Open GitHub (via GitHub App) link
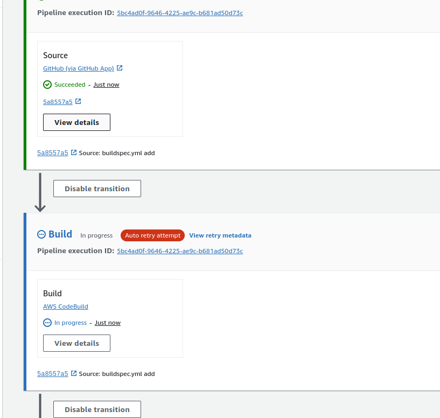The width and height of the screenshot is (440, 418). pos(79,68)
